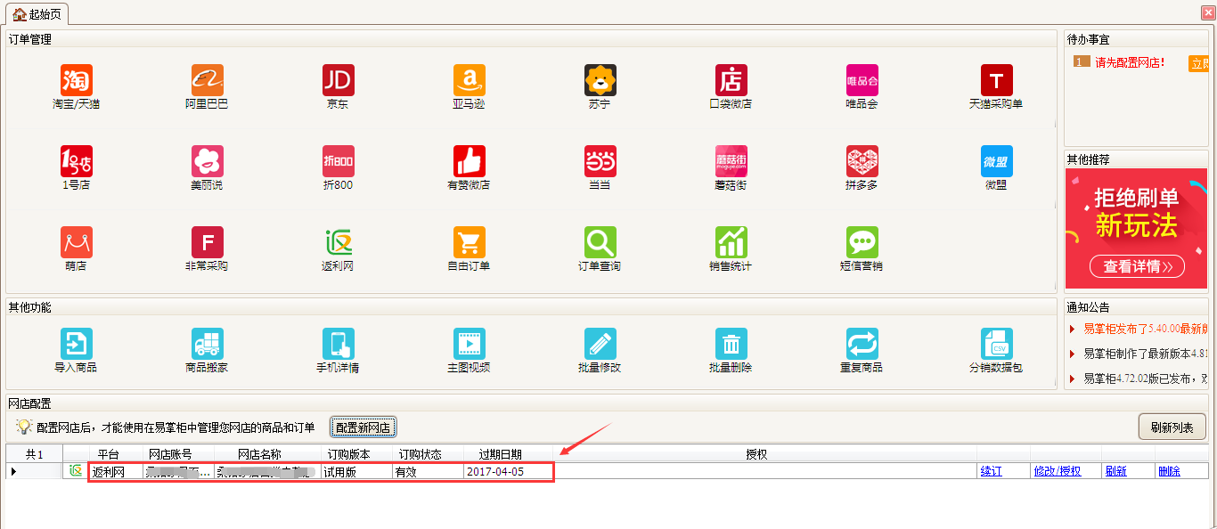Open the 销售统计 chart icon
The height and width of the screenshot is (529, 1217).
pos(731,242)
